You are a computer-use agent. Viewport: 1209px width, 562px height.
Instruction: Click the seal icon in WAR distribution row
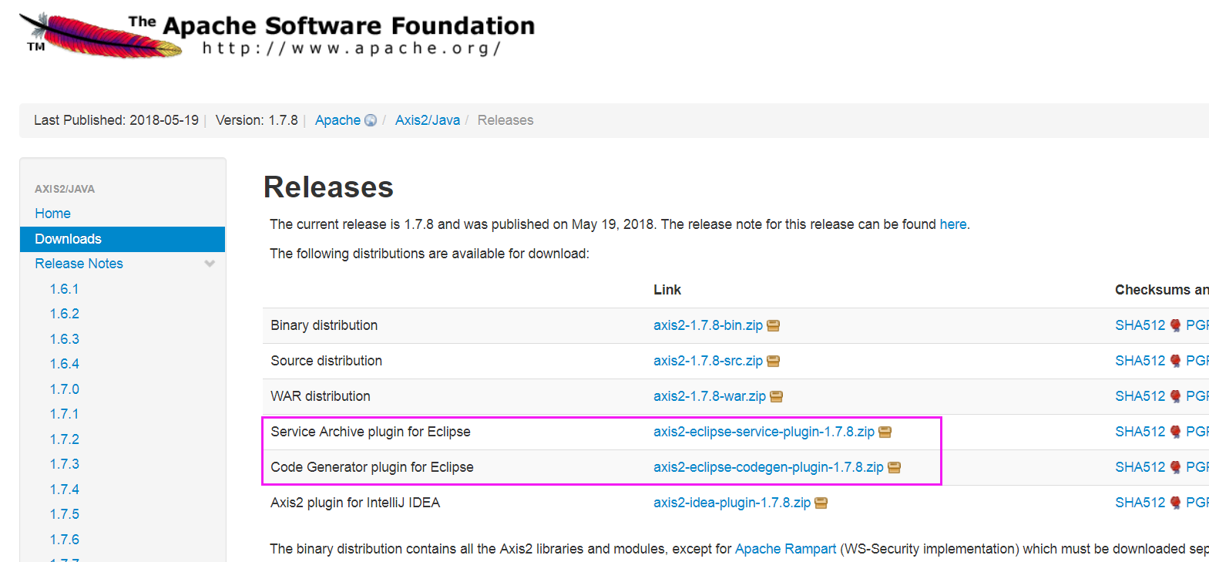point(1176,396)
